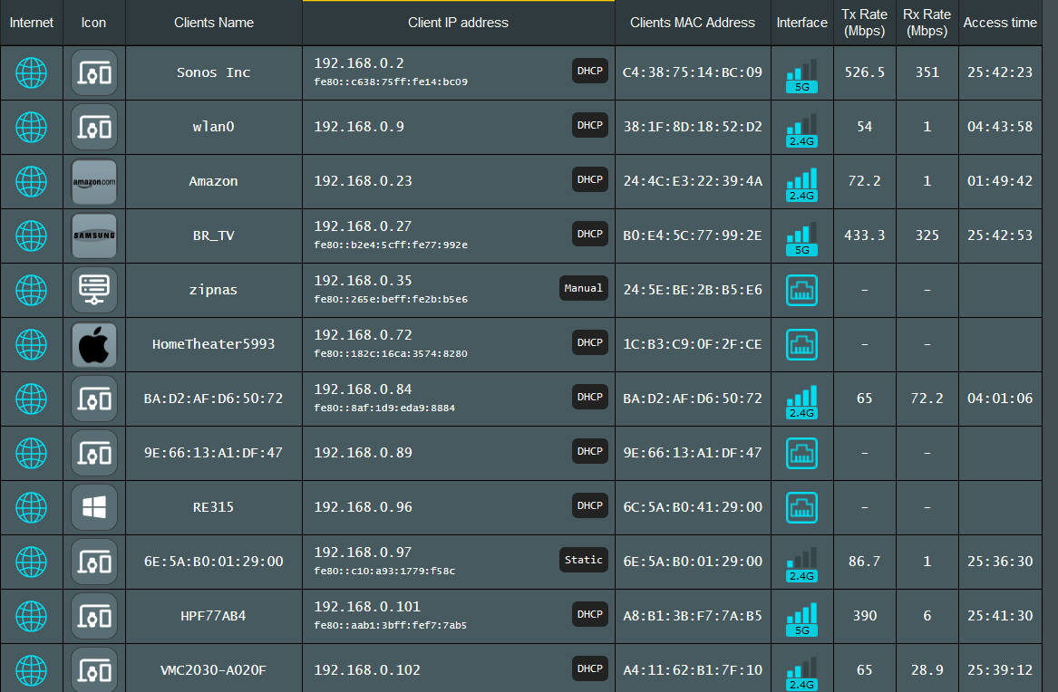Click access time 04:01:06
This screenshot has height=692, width=1058.
[x=1000, y=399]
